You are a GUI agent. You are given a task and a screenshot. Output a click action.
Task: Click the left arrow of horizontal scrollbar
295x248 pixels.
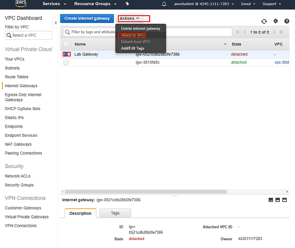[x=62, y=192]
